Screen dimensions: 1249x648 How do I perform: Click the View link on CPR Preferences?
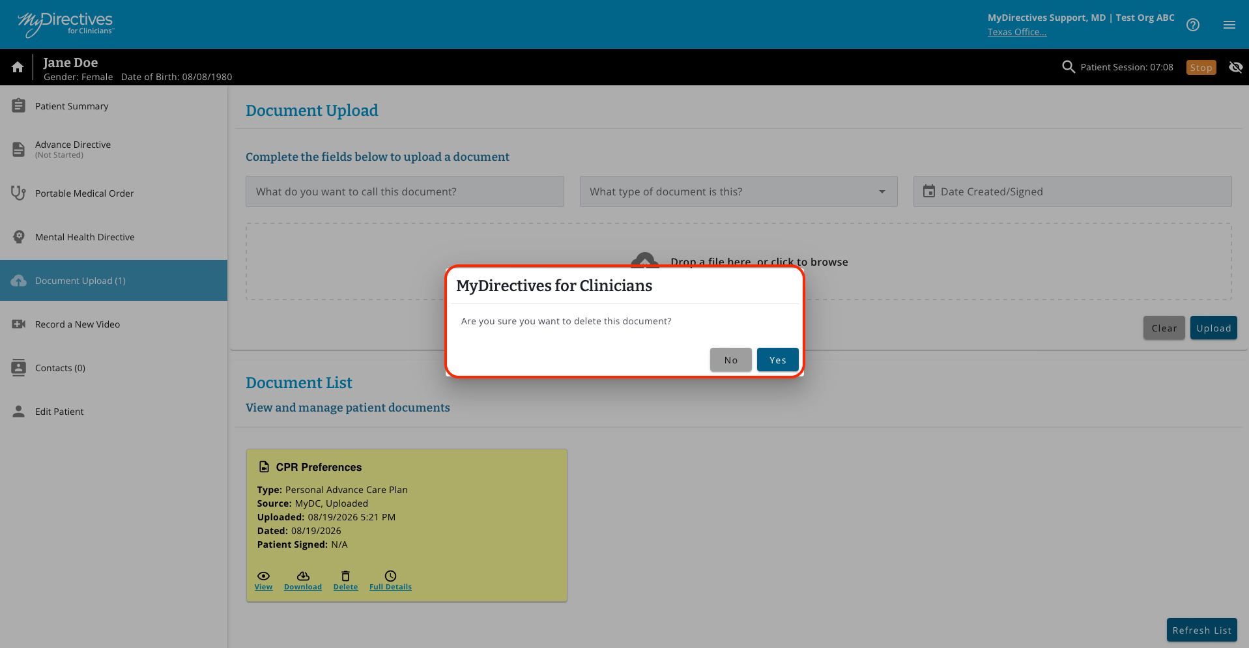[263, 587]
